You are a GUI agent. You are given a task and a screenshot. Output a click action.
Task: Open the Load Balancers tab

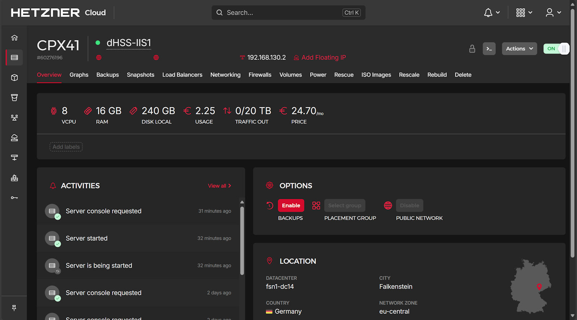(x=182, y=75)
